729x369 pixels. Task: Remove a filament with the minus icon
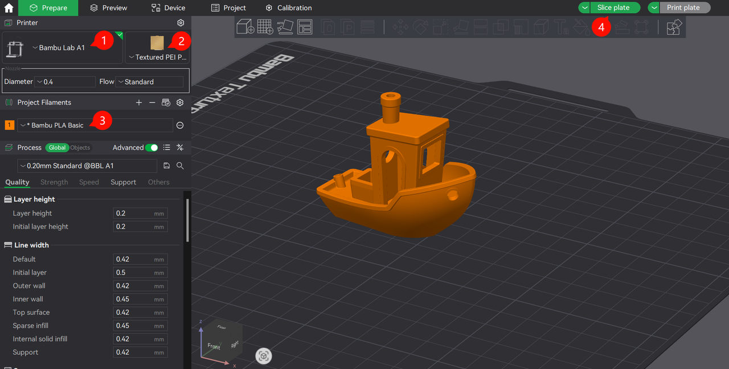point(152,102)
